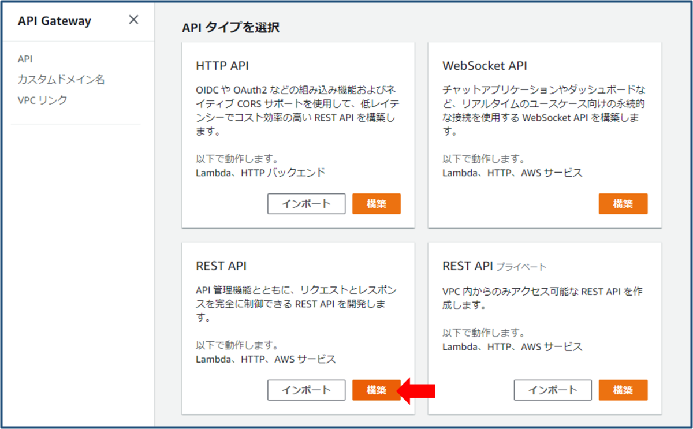Close the API Gateway sidebar panel

point(133,20)
